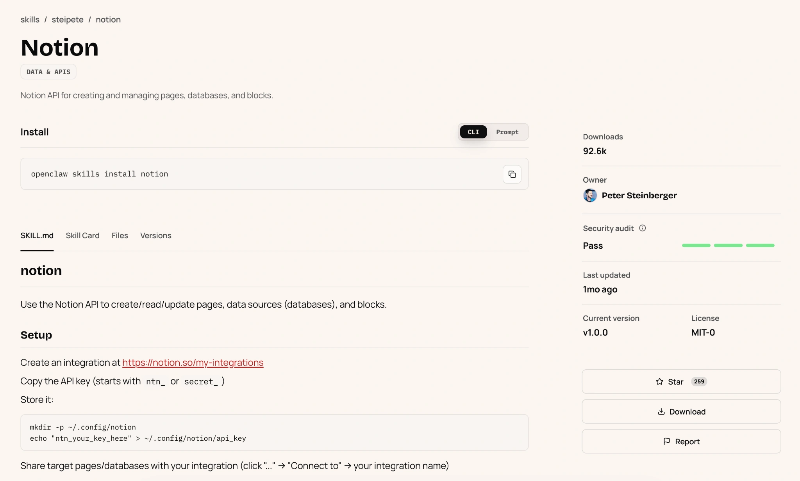Click the Security audit info icon
The width and height of the screenshot is (800, 481).
click(642, 228)
